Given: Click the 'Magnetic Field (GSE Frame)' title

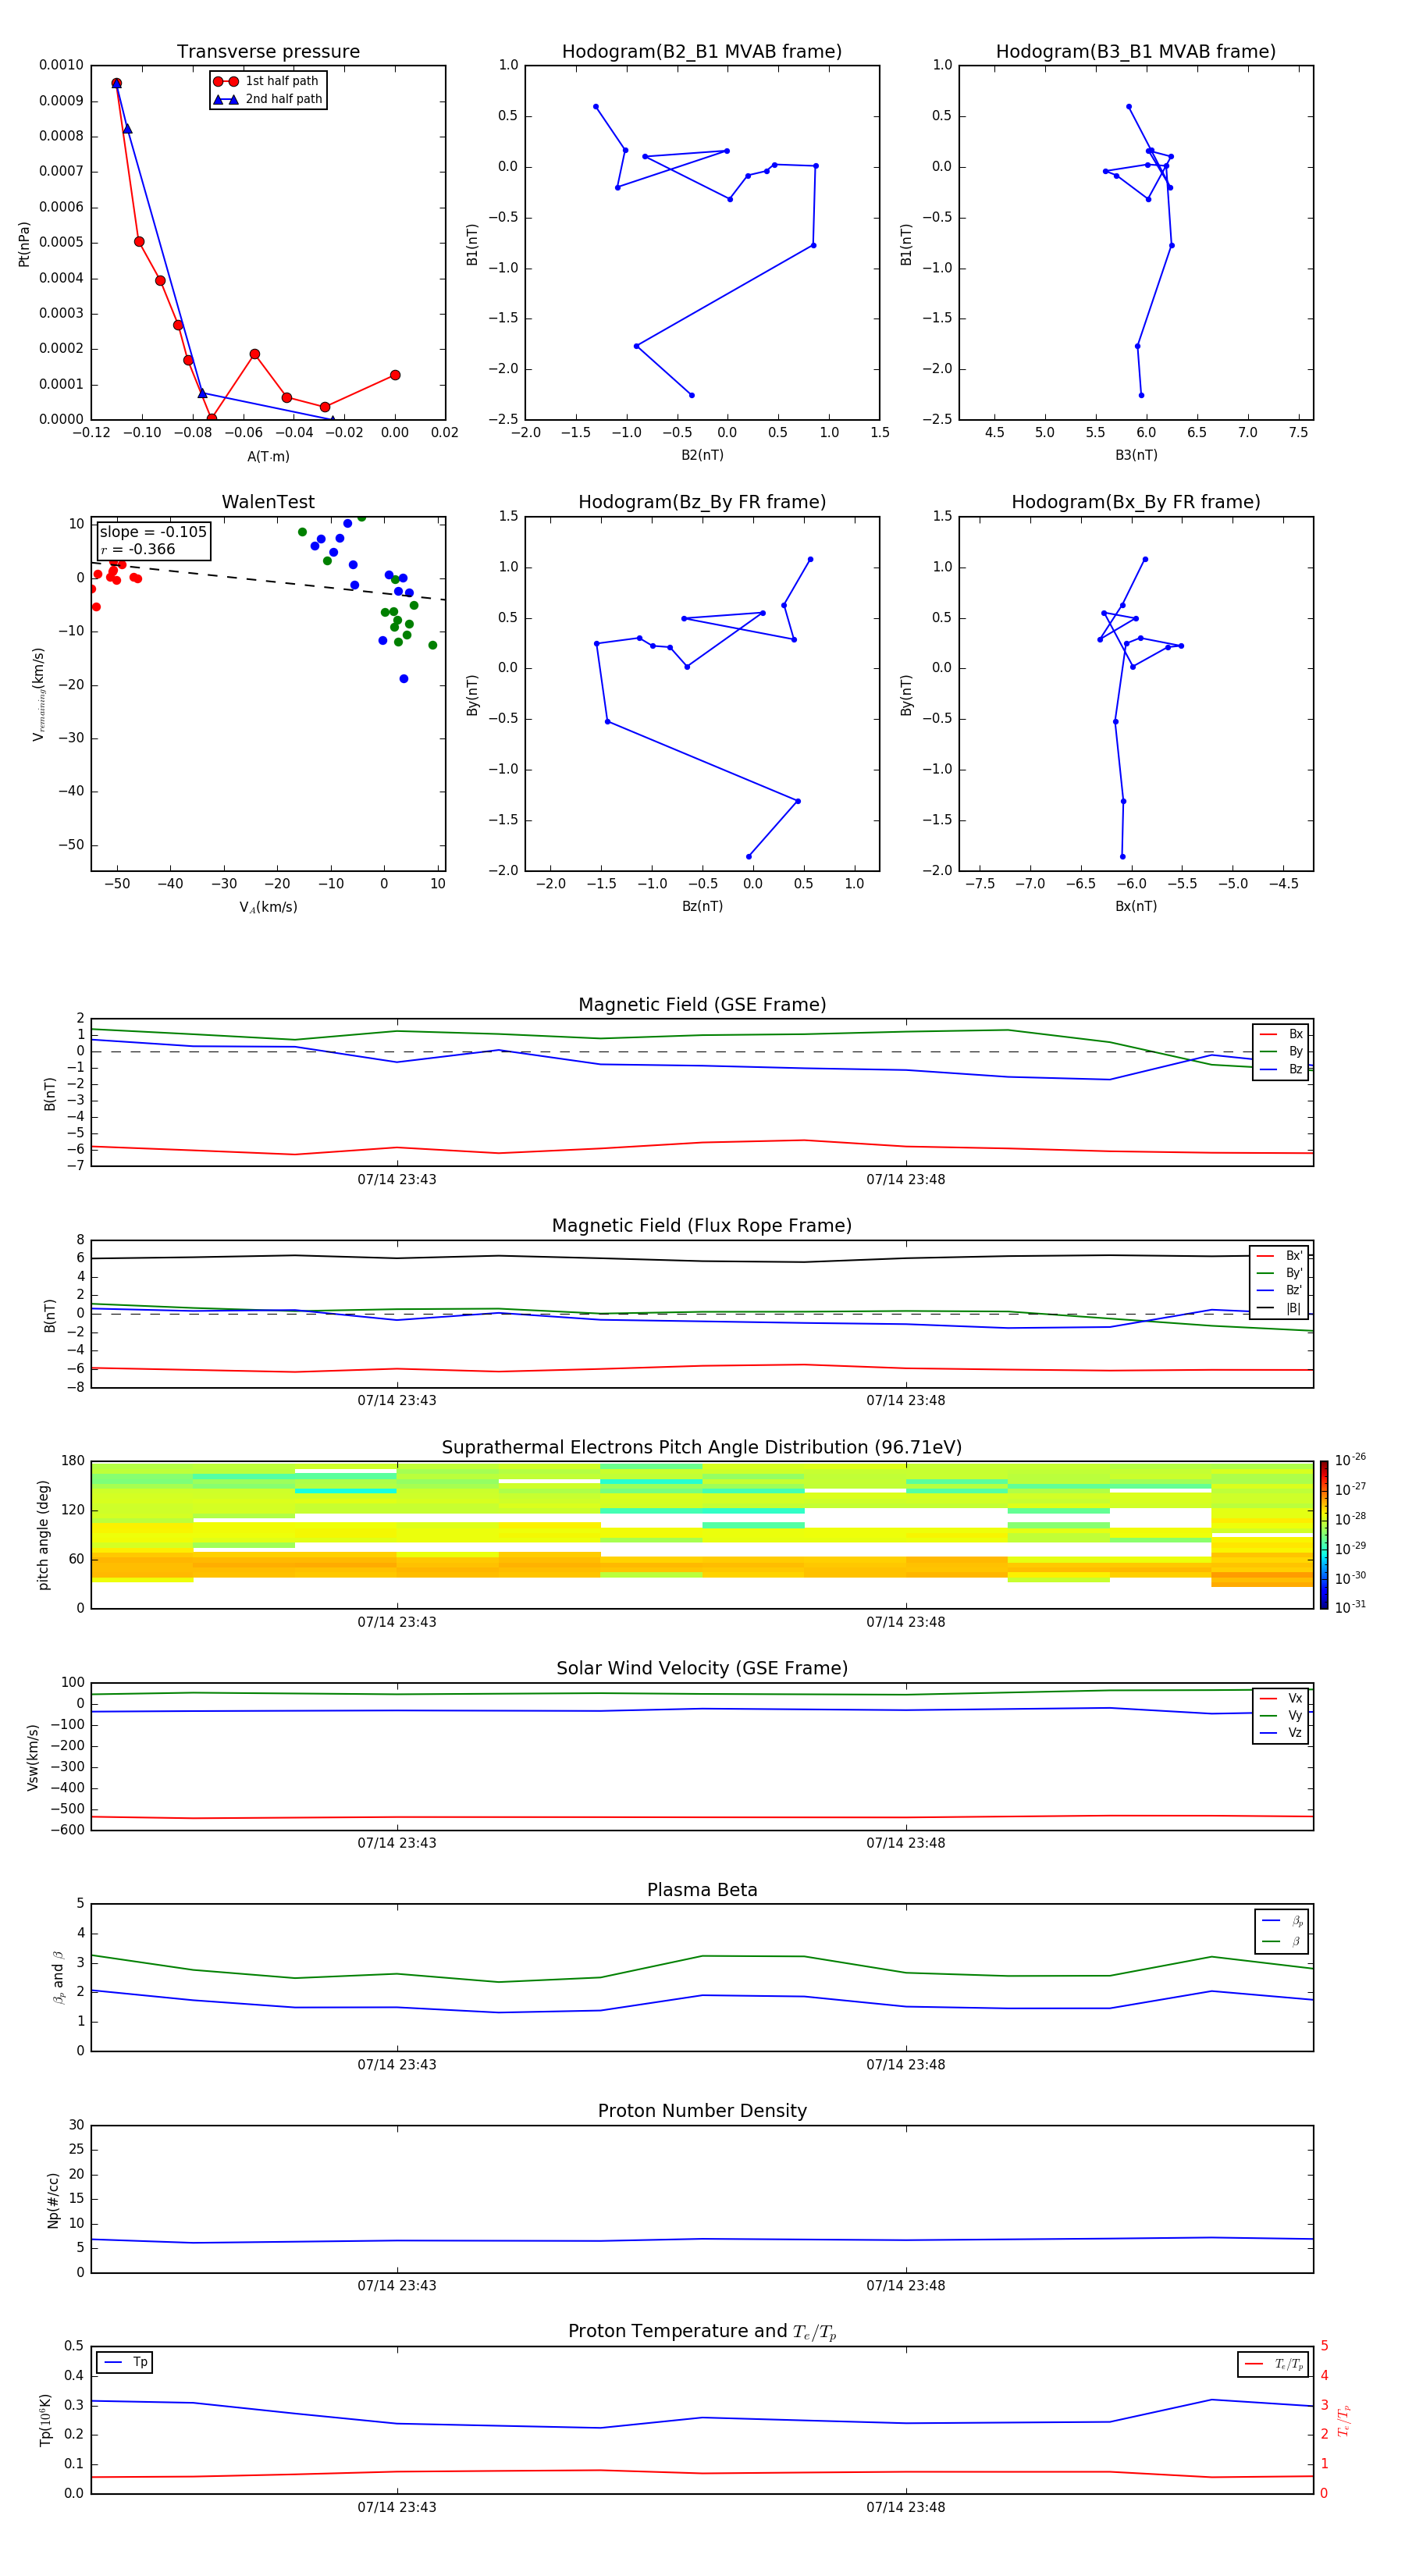Looking at the screenshot, I should coord(702,1005).
